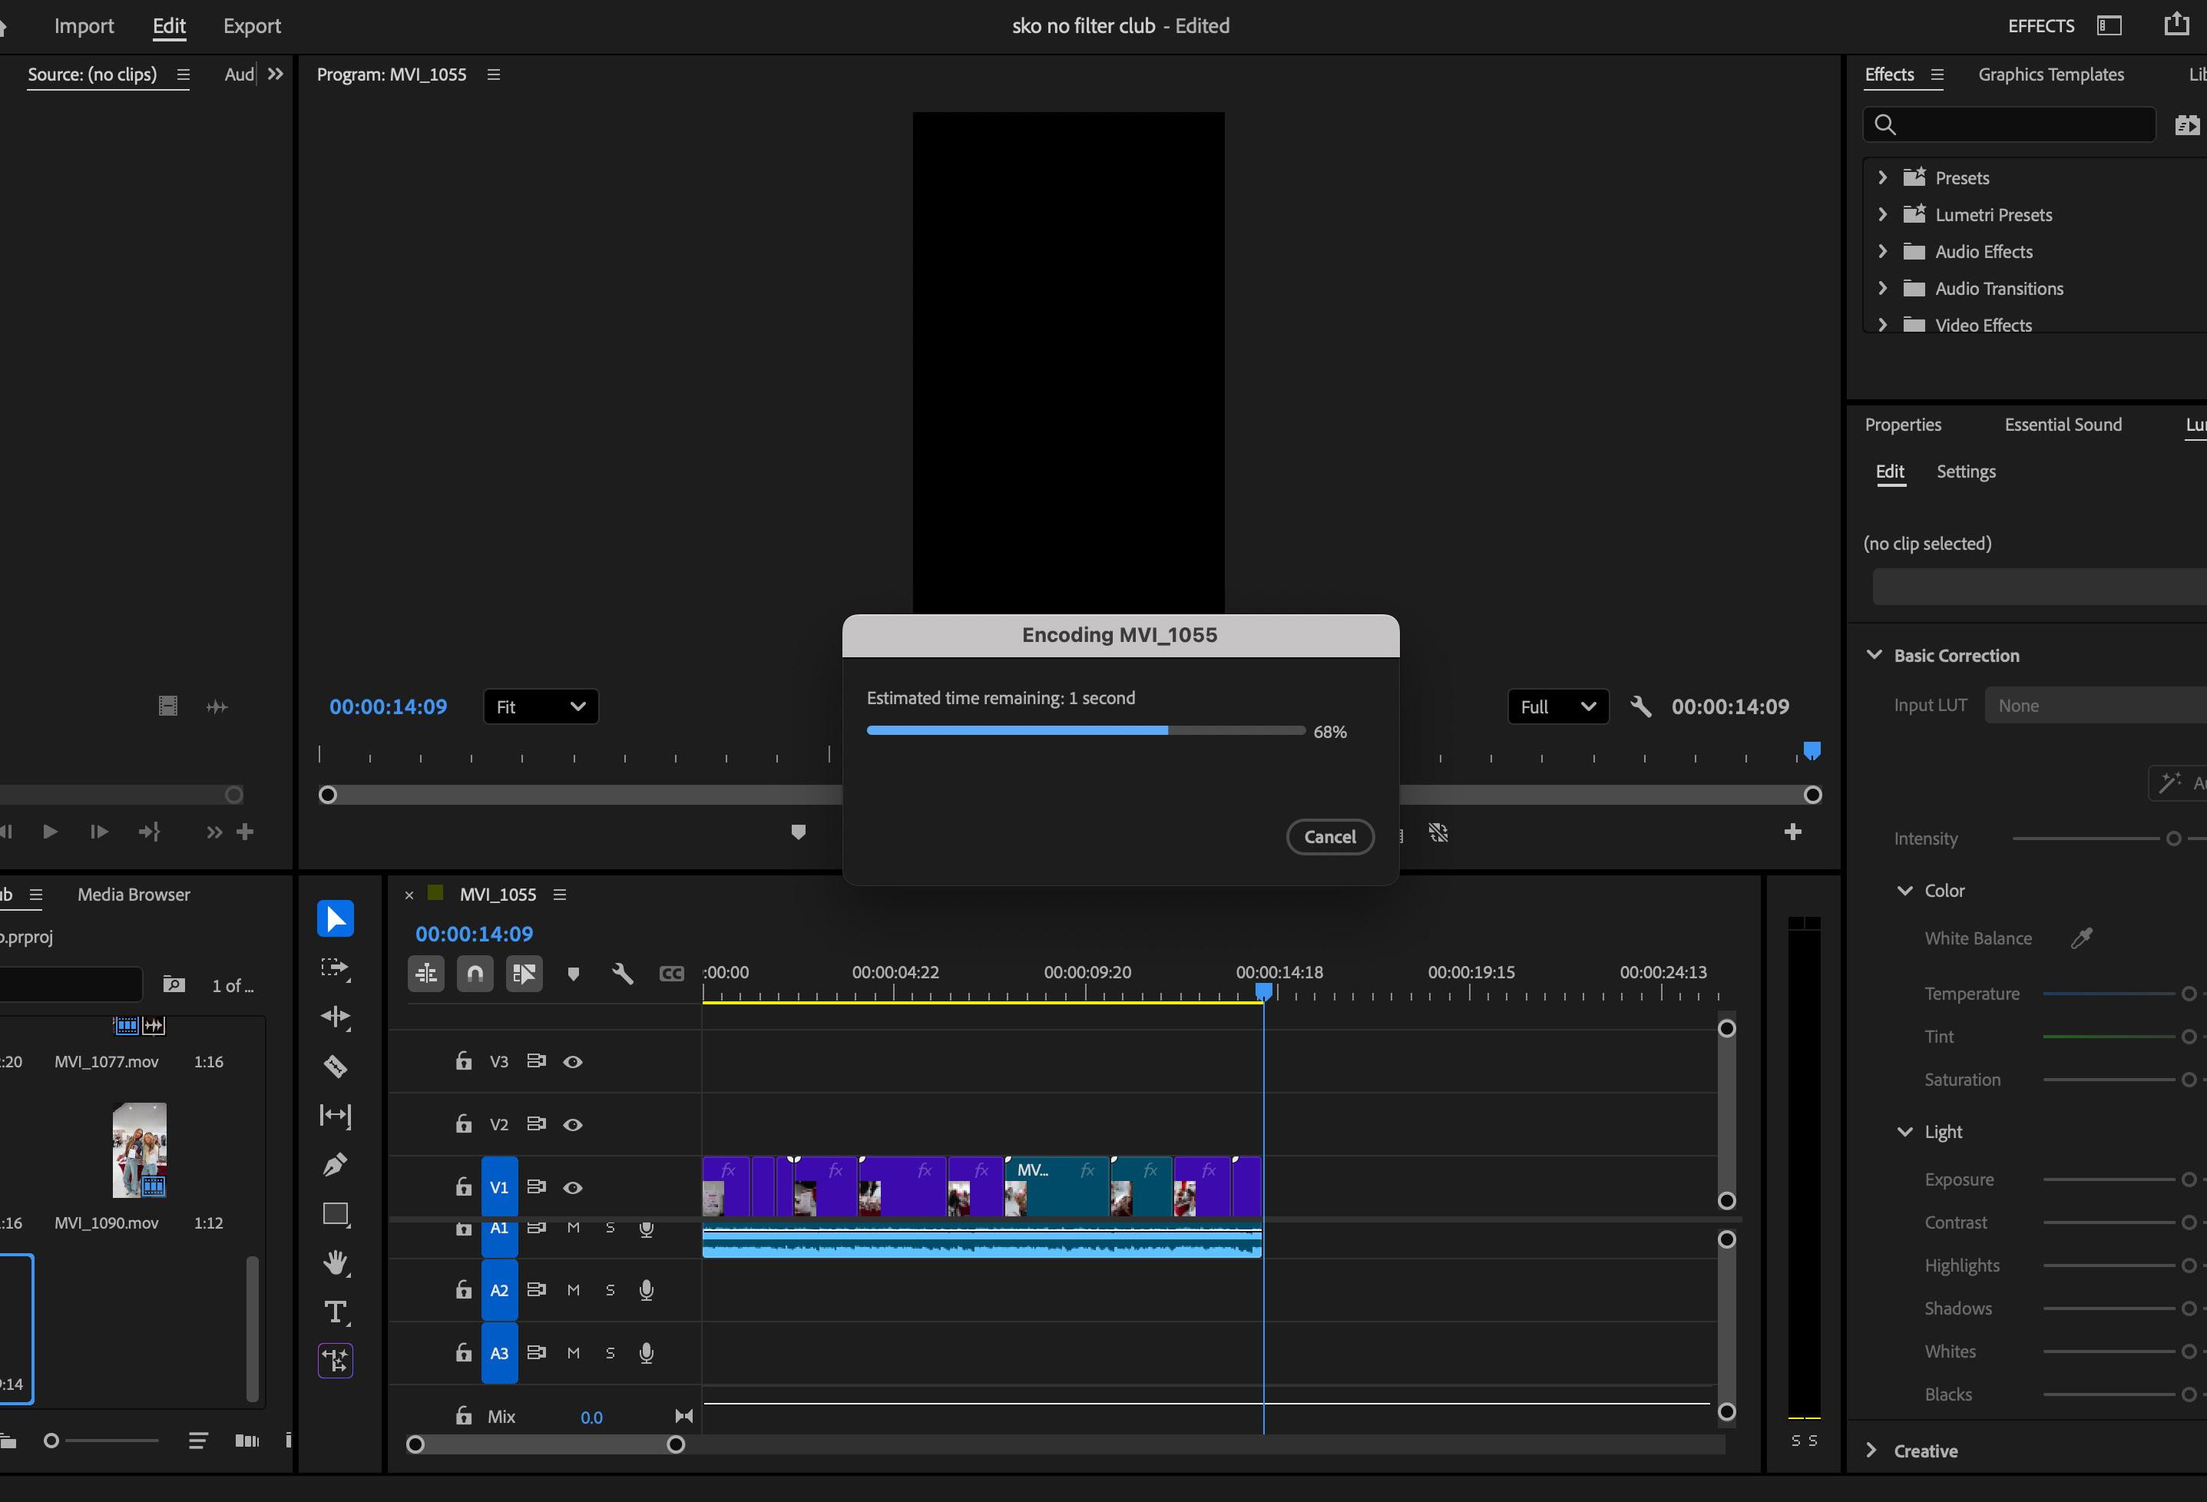Select the Type tool
This screenshot has width=2207, height=1502.
point(336,1312)
